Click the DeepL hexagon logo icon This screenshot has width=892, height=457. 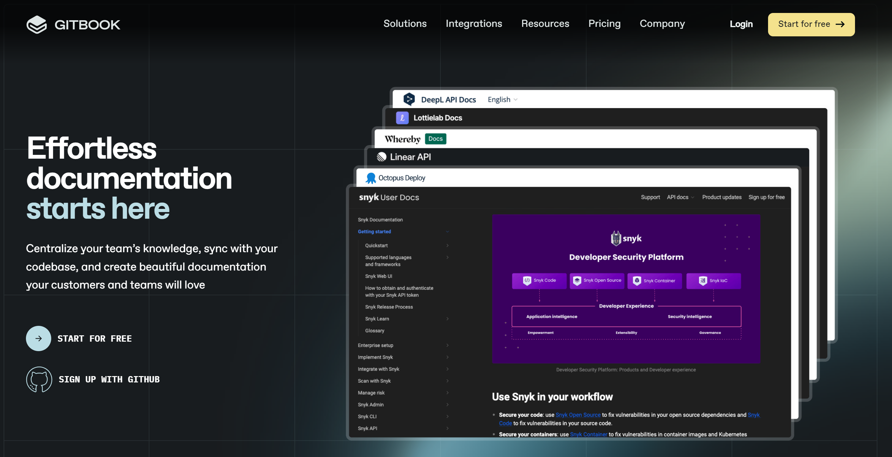tap(409, 99)
